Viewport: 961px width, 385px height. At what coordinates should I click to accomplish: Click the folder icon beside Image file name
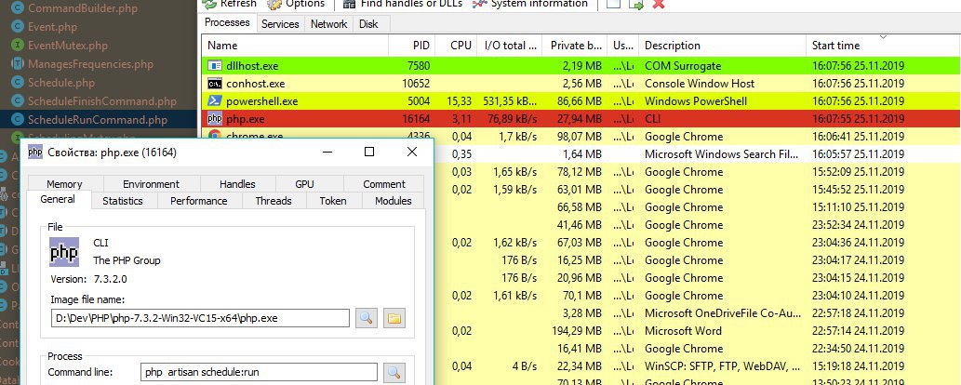394,317
